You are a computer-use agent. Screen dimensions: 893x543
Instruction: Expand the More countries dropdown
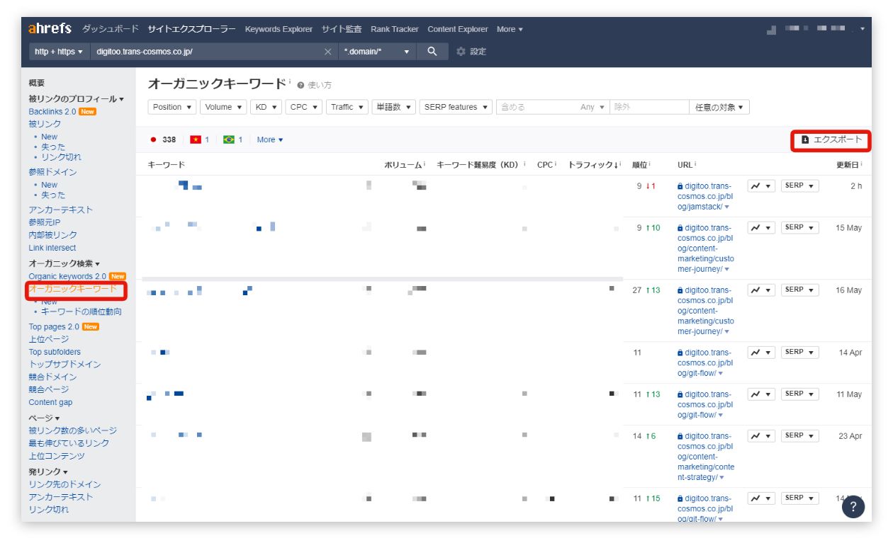coord(269,139)
